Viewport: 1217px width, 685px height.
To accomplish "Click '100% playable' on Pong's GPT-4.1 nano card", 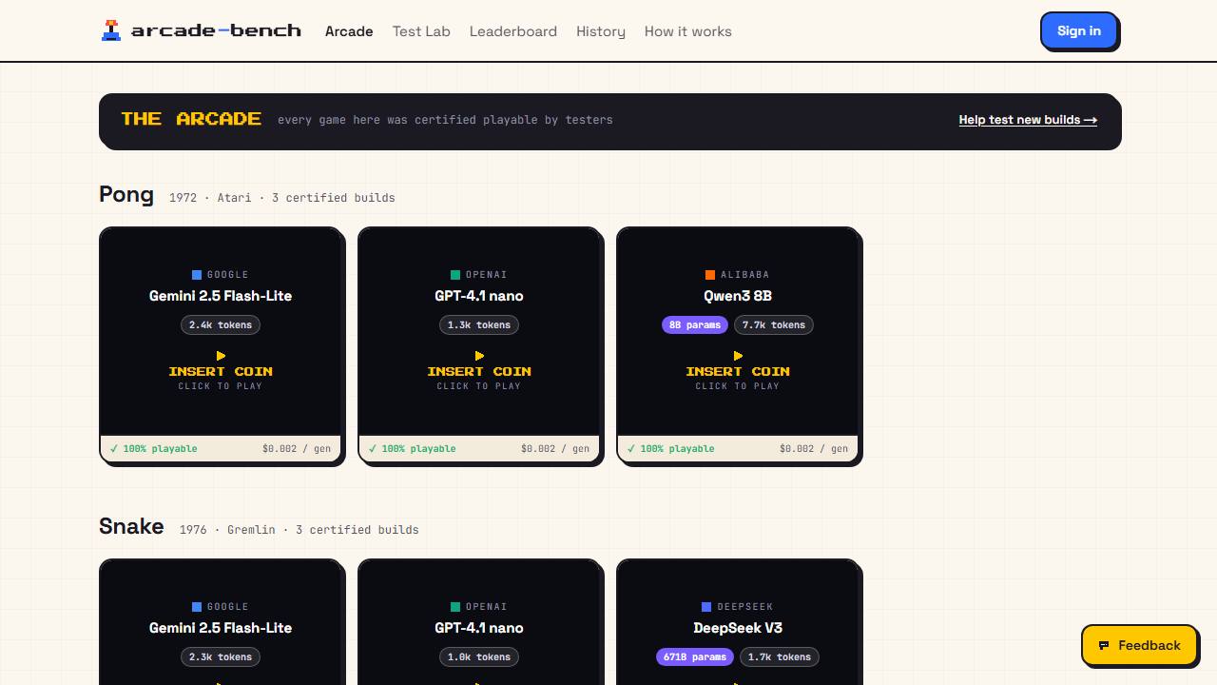I will 418,449.
